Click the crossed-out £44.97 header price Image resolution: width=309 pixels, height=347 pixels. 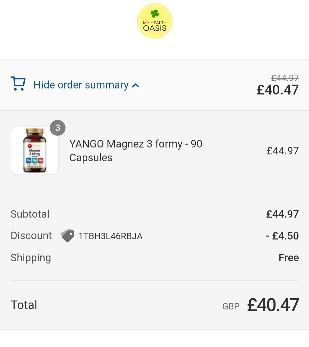285,78
